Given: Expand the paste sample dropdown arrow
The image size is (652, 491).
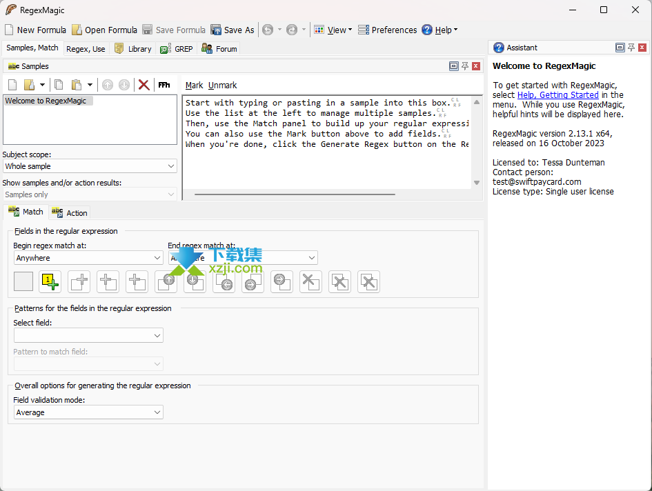Looking at the screenshot, I should [90, 85].
